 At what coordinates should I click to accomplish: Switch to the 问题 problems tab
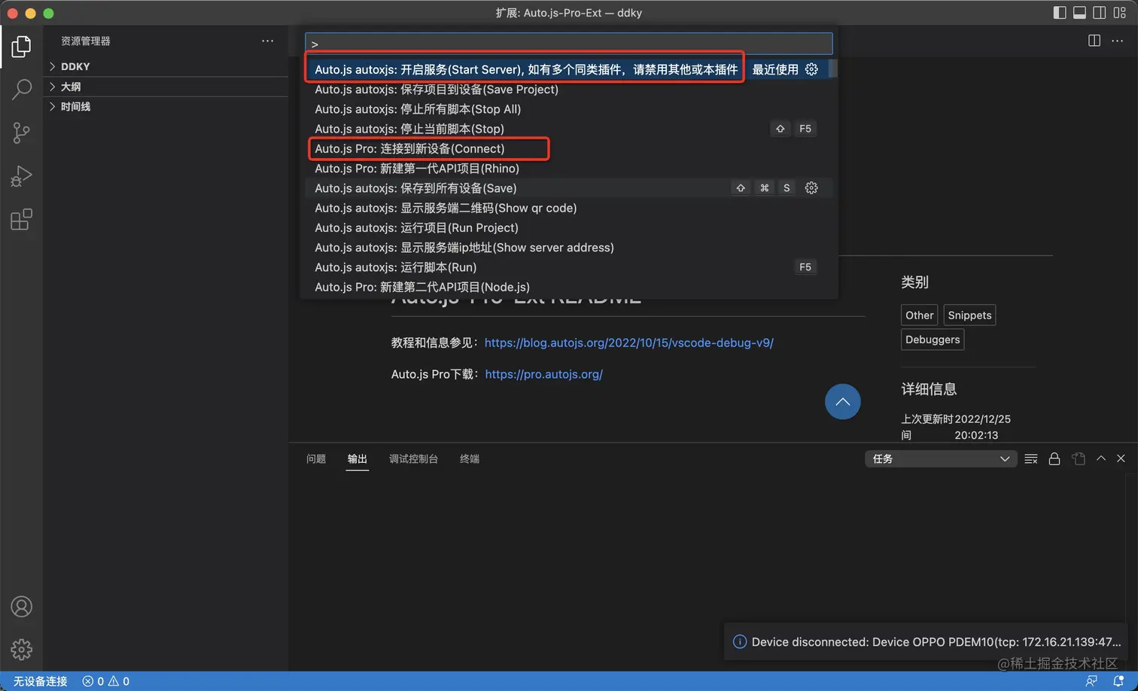point(316,458)
